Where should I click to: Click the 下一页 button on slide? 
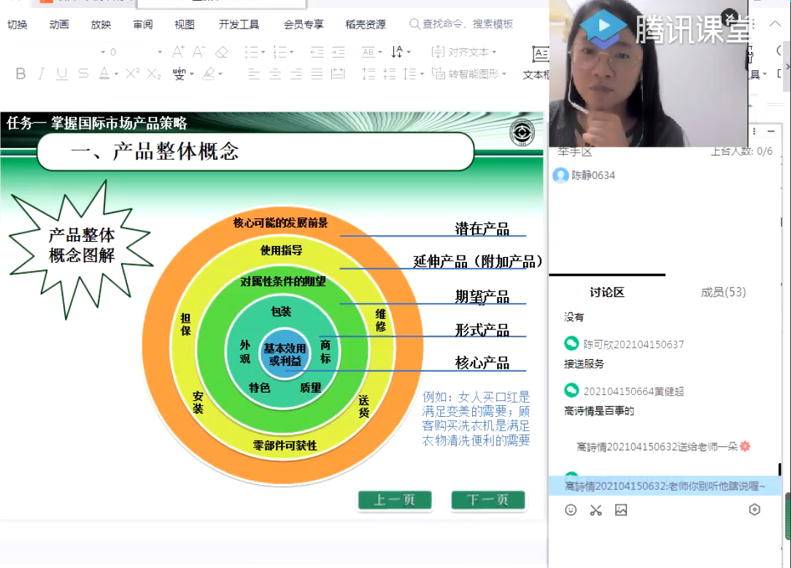point(487,500)
